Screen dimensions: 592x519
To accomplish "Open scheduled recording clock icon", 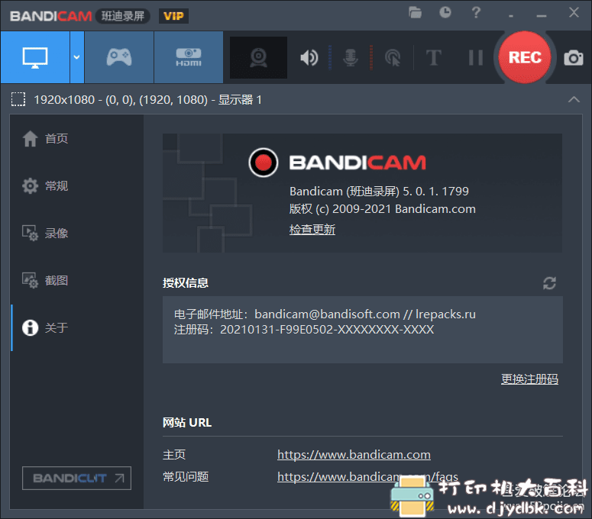I will click(445, 12).
